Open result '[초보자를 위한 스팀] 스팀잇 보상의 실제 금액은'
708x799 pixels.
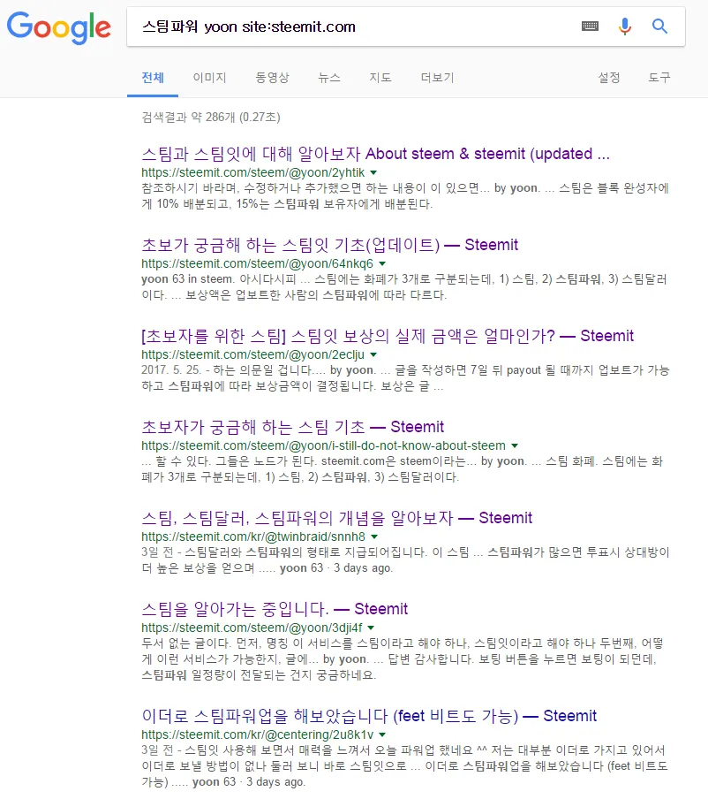click(388, 336)
